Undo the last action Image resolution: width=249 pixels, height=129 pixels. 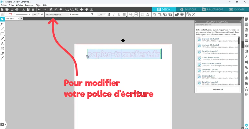[40, 9]
